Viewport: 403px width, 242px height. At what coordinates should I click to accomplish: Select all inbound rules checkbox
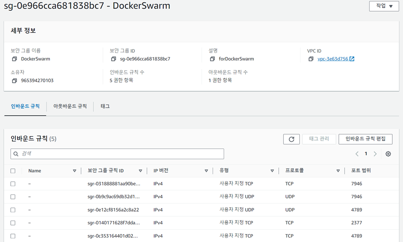(13, 171)
